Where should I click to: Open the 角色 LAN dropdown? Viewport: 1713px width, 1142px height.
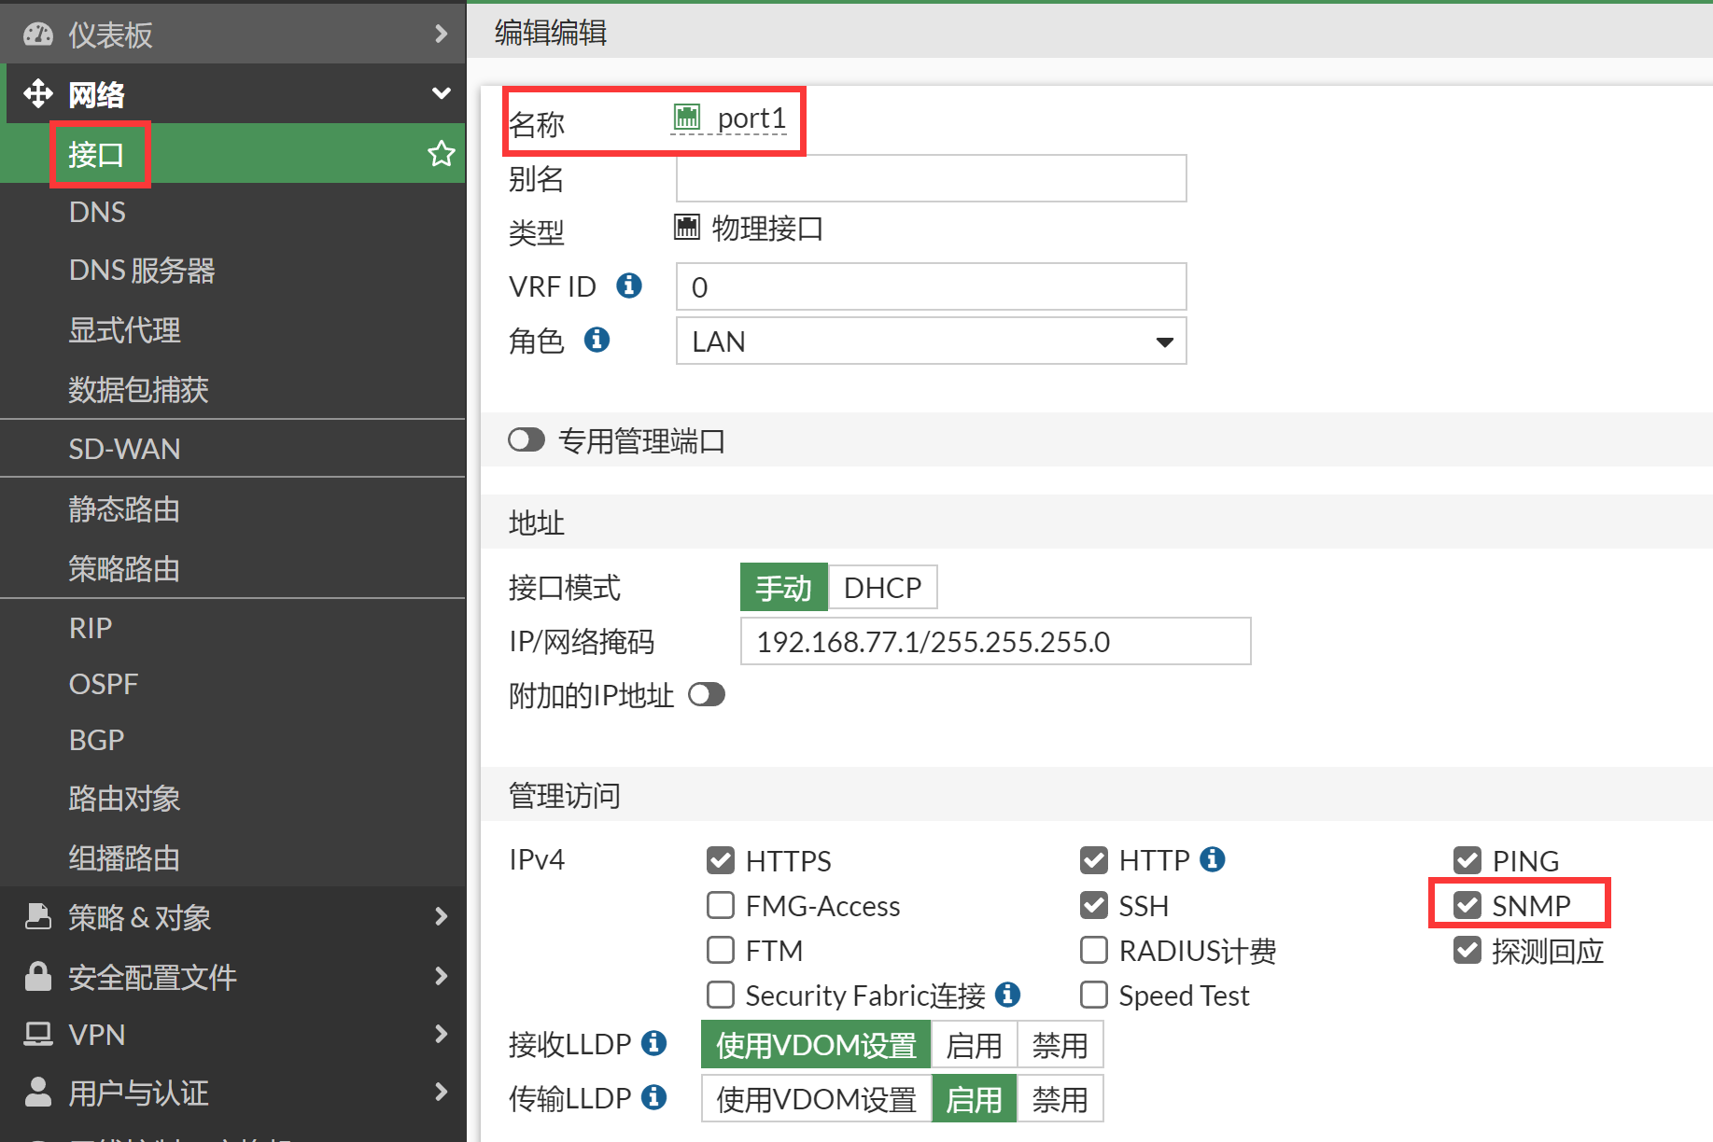931,341
